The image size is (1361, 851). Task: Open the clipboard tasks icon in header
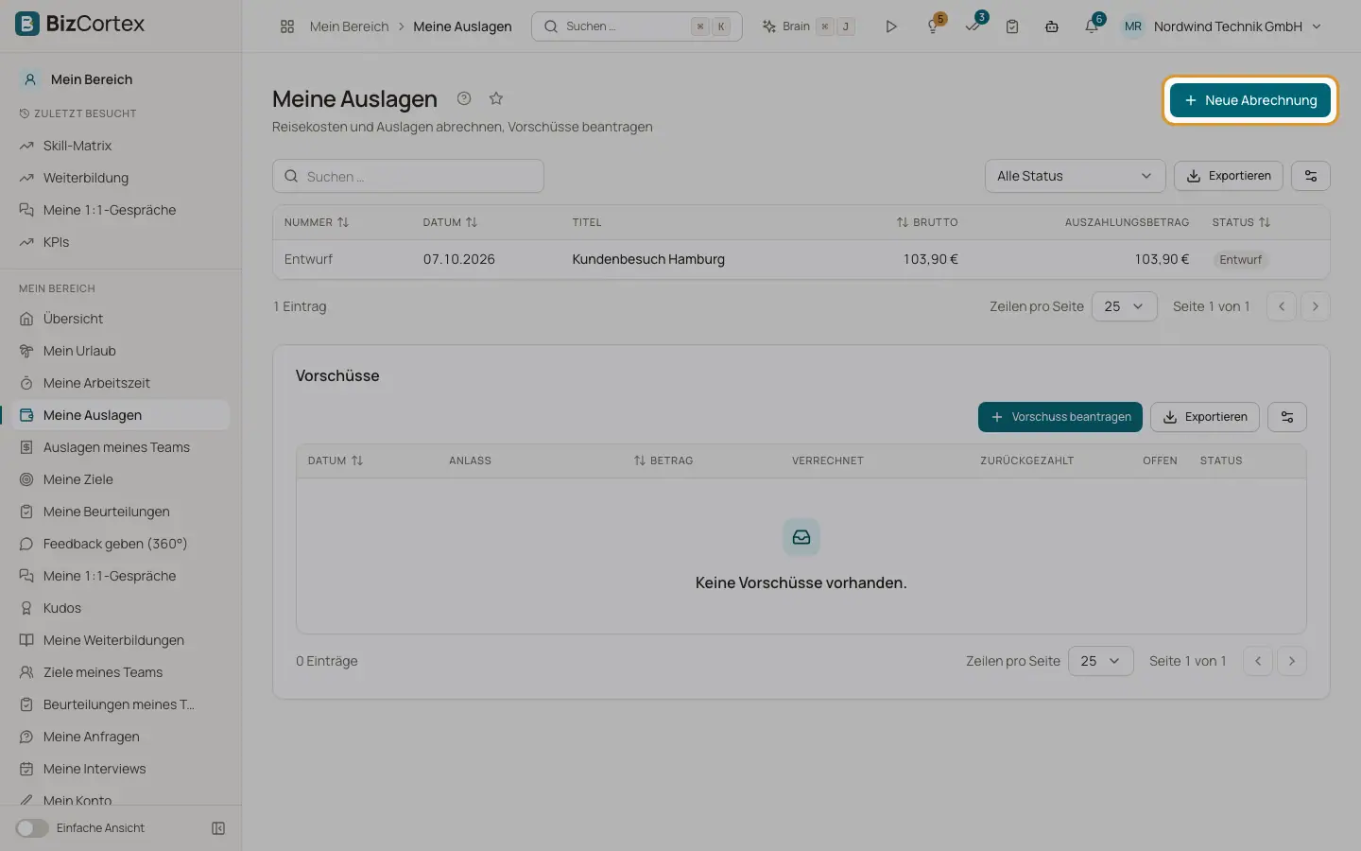(x=1012, y=26)
